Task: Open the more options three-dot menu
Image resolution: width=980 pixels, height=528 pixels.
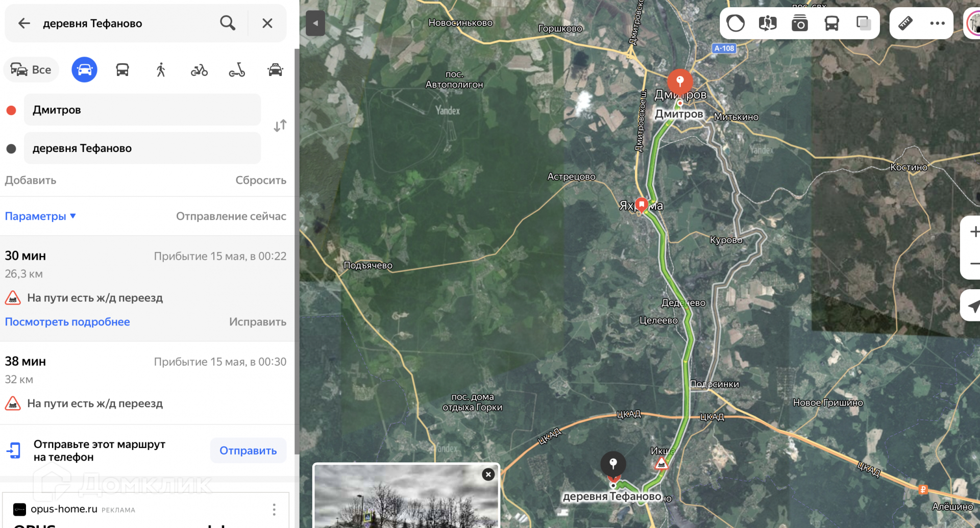Action: (x=938, y=23)
